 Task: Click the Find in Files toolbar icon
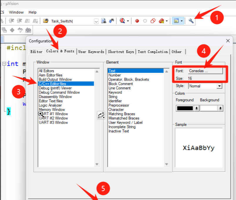coord(104,21)
